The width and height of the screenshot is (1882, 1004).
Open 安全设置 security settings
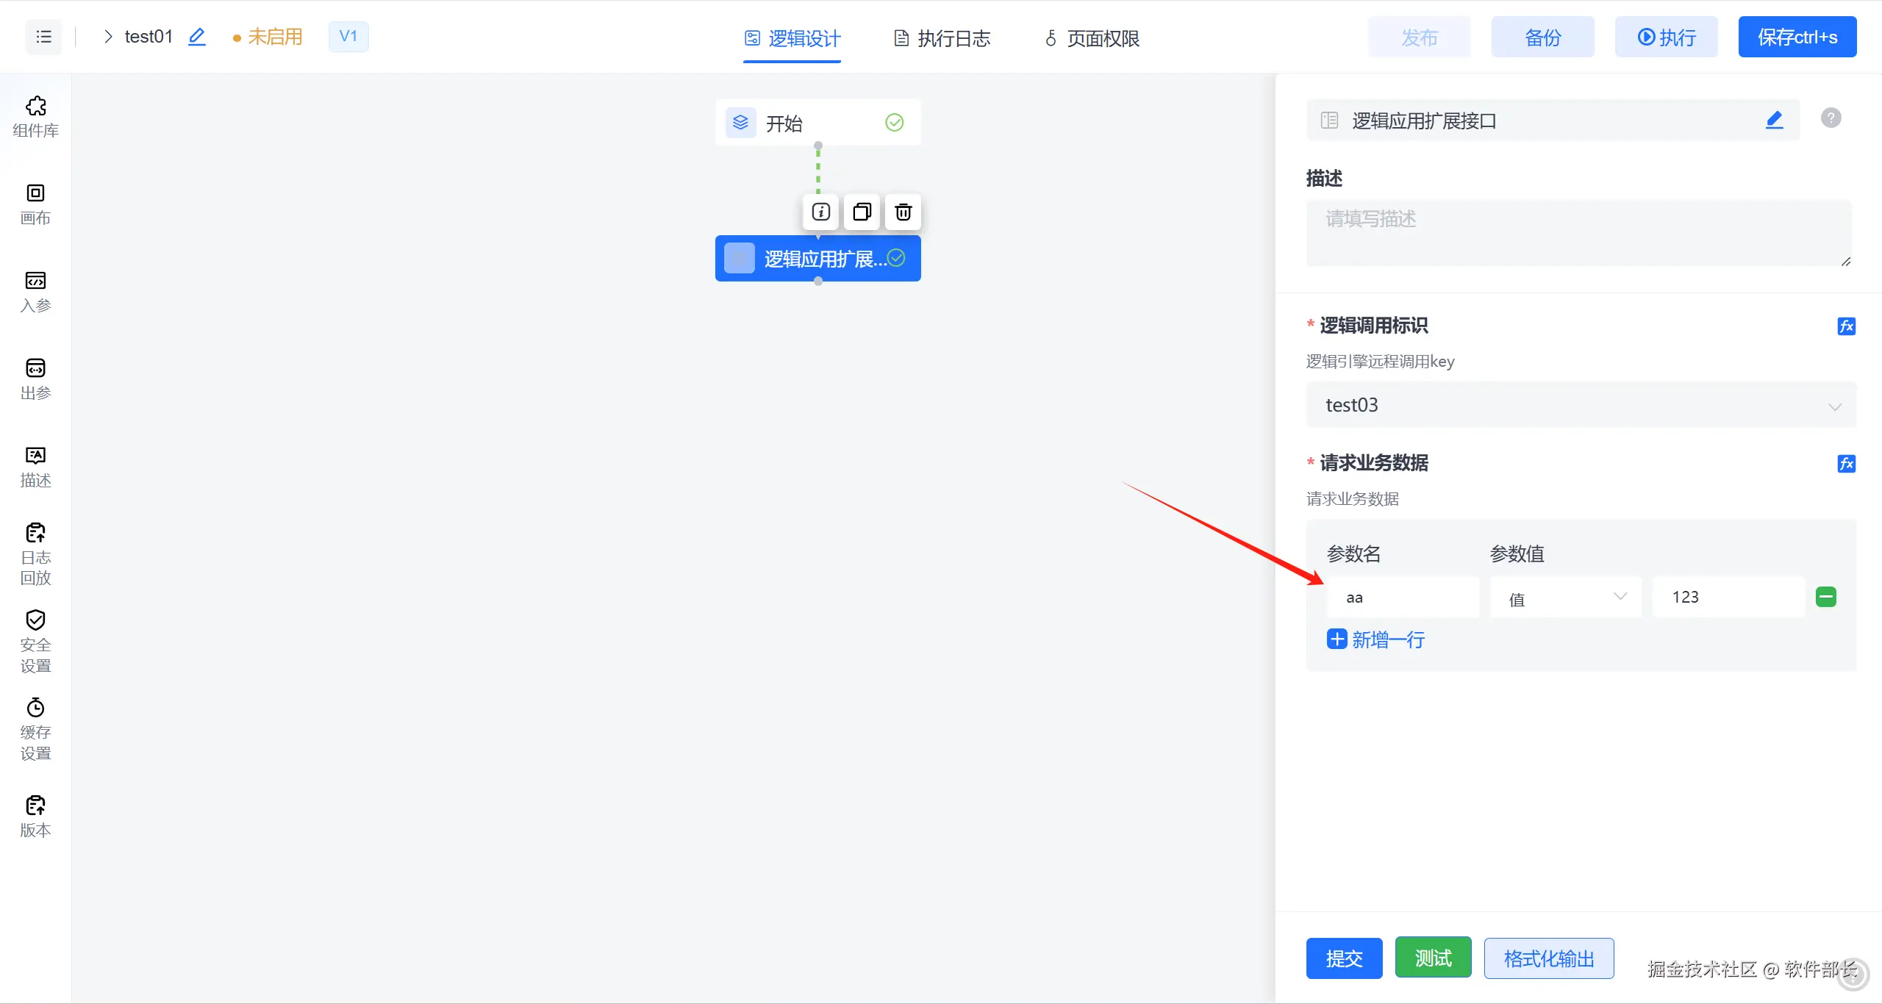(35, 641)
